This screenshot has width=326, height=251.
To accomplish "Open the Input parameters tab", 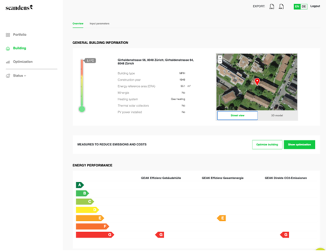I will [x=99, y=24].
